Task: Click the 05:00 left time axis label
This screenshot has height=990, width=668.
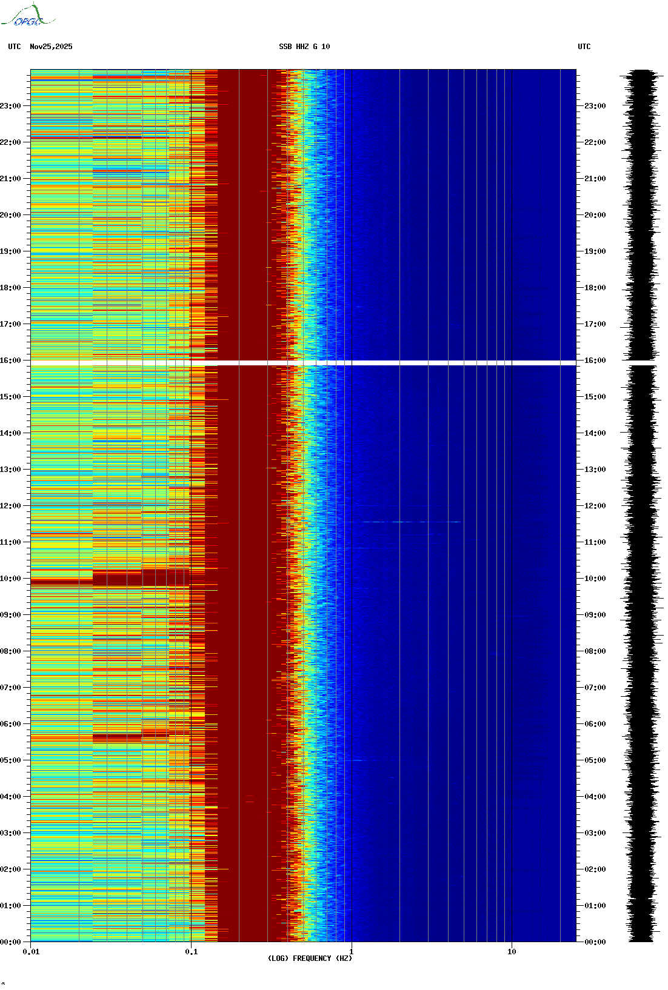Action: (10, 760)
